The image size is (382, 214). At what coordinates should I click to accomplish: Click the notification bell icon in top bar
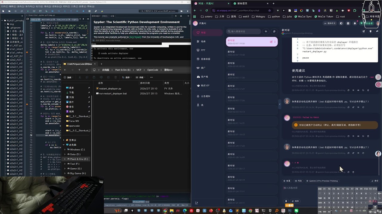[x=355, y=23]
